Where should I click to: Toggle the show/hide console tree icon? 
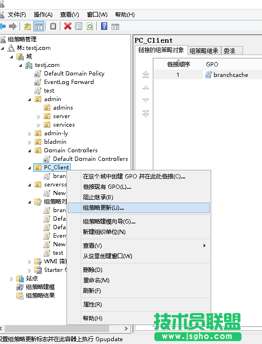[x=39, y=27]
